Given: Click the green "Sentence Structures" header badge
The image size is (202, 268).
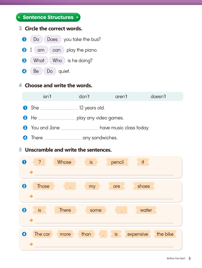Looking at the screenshot, I should (48, 17).
